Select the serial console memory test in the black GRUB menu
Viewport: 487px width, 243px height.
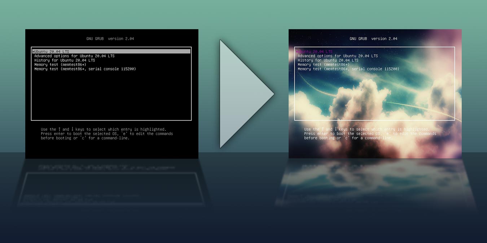coord(85,69)
